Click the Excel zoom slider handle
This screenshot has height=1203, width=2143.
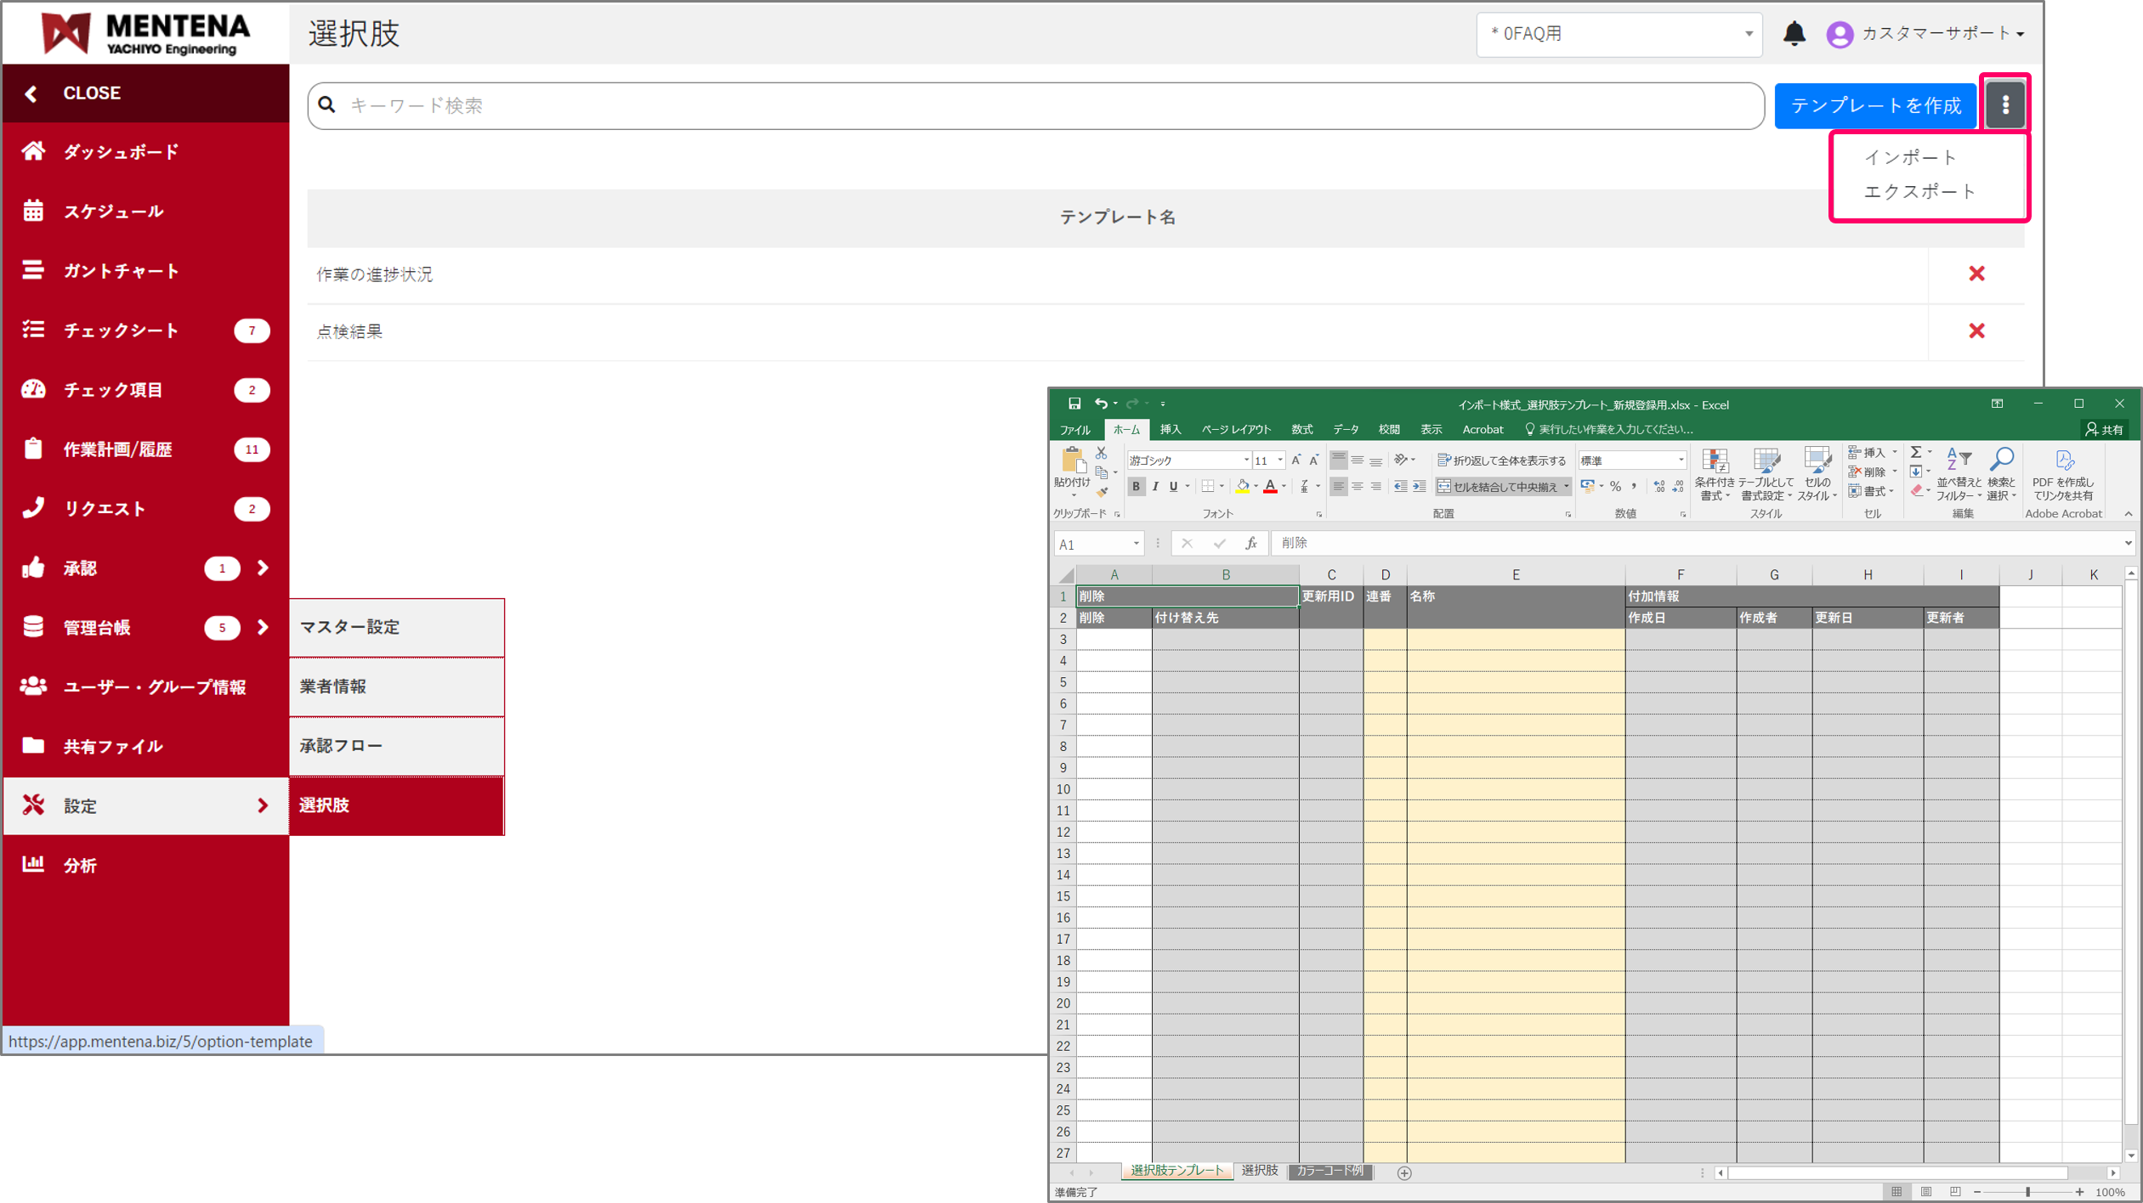tap(2027, 1192)
